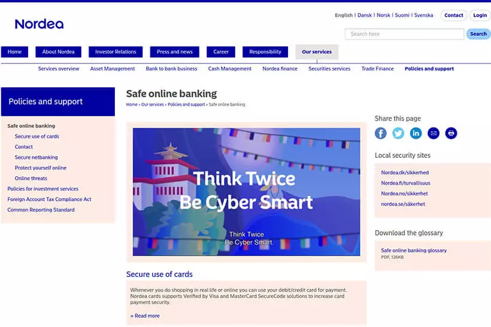Click Policies and support breadcrumb link

(x=186, y=105)
